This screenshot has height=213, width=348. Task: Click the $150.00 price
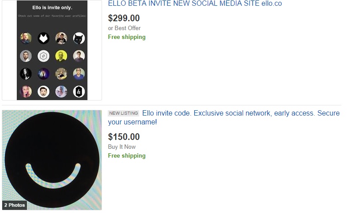[124, 137]
